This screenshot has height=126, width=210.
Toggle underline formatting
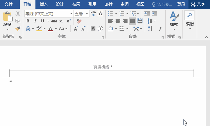click(x=42, y=21)
